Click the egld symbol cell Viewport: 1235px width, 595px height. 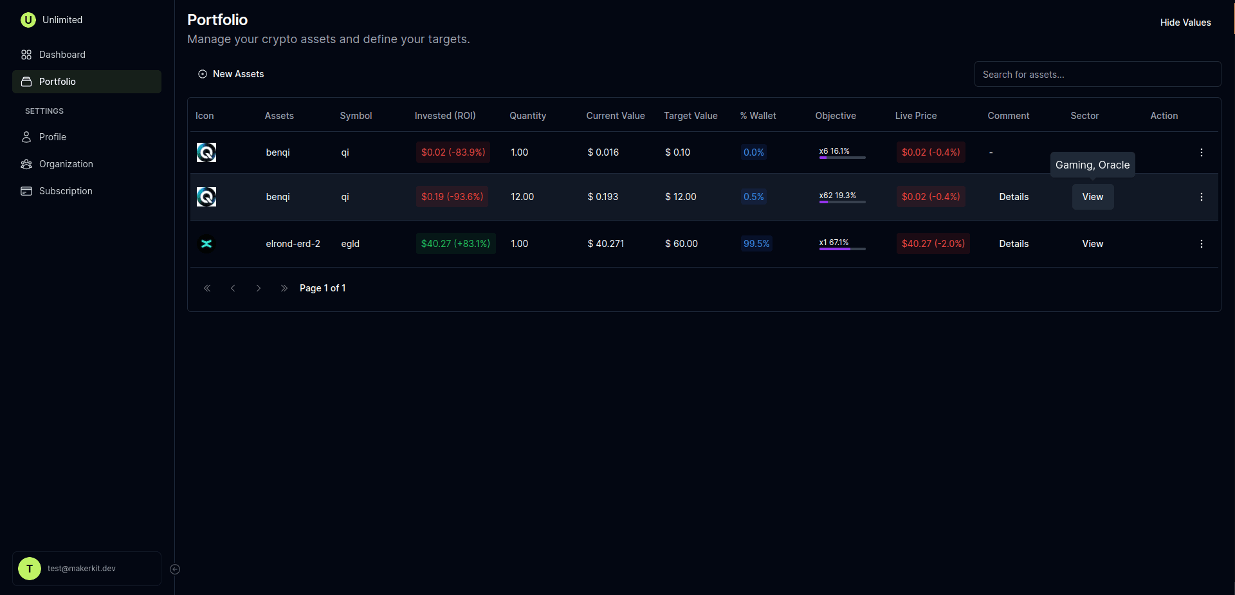(351, 244)
